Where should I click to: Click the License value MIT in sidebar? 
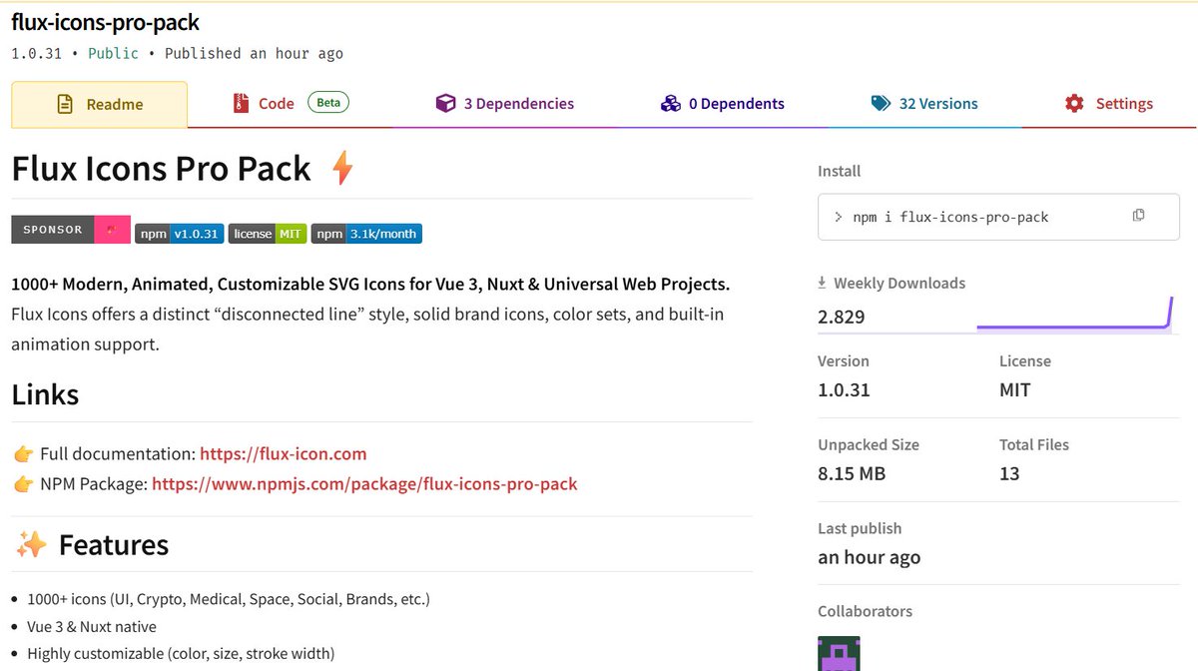(x=1015, y=390)
